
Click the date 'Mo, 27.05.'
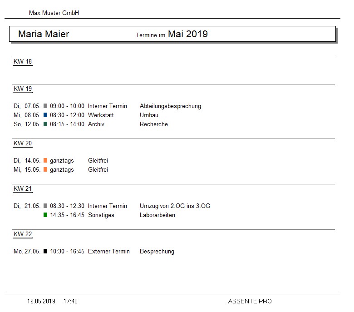click(27, 251)
